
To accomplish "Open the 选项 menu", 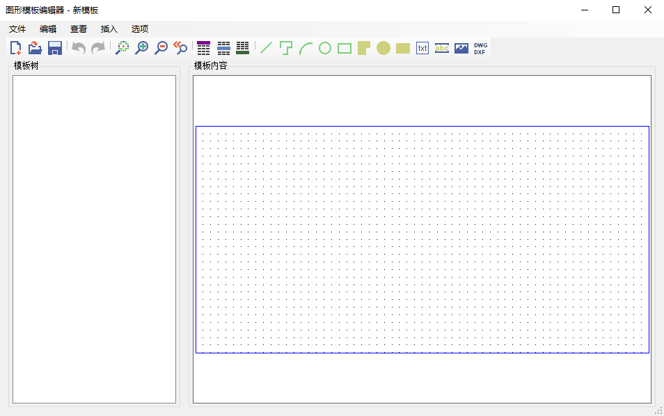I will [140, 29].
